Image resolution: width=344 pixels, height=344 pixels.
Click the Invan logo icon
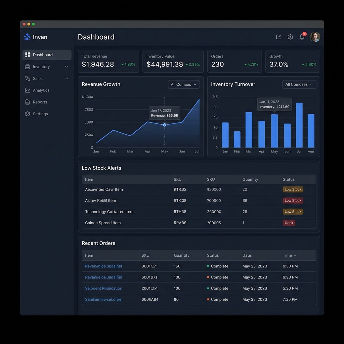[x=27, y=37]
